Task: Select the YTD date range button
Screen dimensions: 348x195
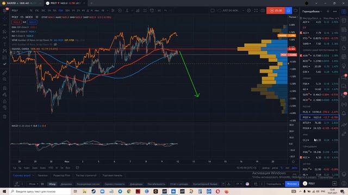Action: click(x=51, y=168)
